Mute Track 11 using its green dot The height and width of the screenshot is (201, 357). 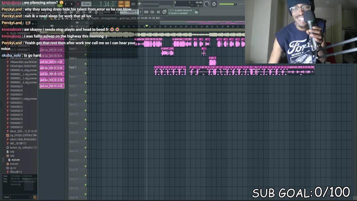click(x=85, y=129)
